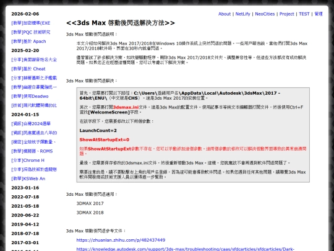Open the NetLify navigation link
The image size is (334, 251).
pos(242,14)
